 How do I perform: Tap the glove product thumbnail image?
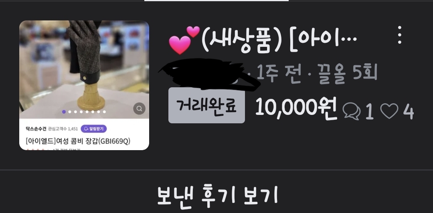click(x=84, y=70)
